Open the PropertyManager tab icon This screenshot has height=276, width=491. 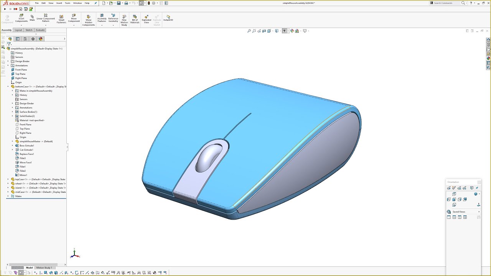point(18,39)
